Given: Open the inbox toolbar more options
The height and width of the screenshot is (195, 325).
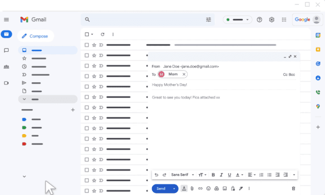Looking at the screenshot, I should point(113,34).
